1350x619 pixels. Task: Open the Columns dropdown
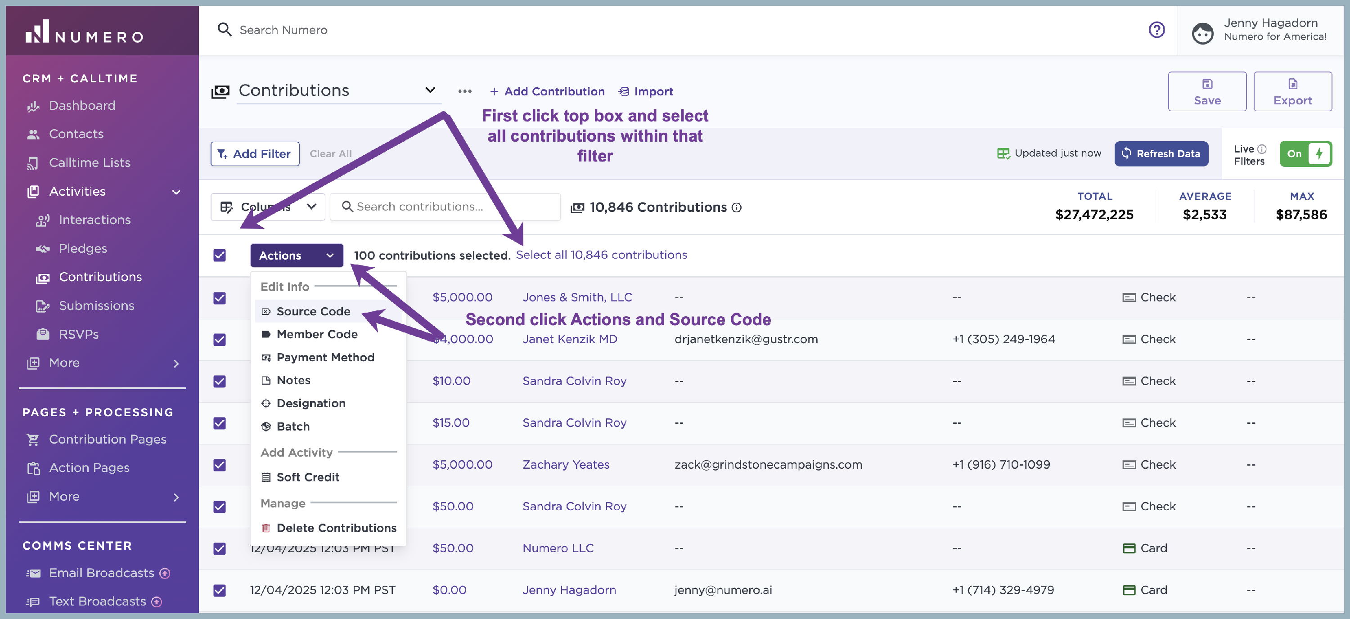(x=268, y=207)
